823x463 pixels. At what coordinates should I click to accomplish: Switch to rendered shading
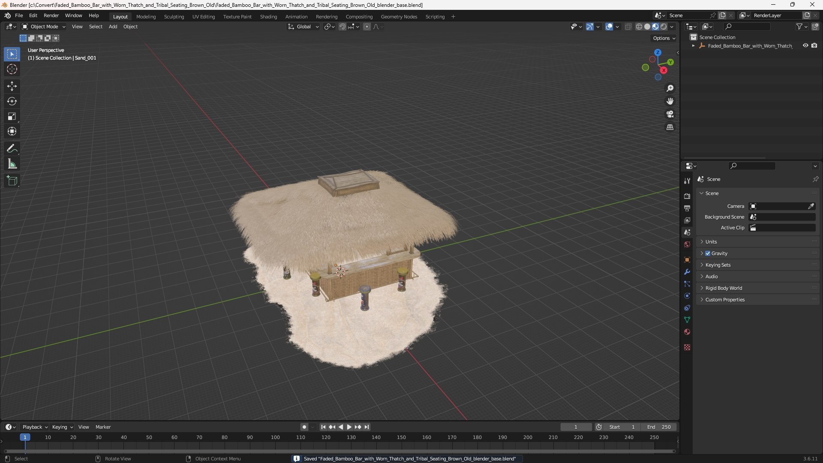(664, 27)
